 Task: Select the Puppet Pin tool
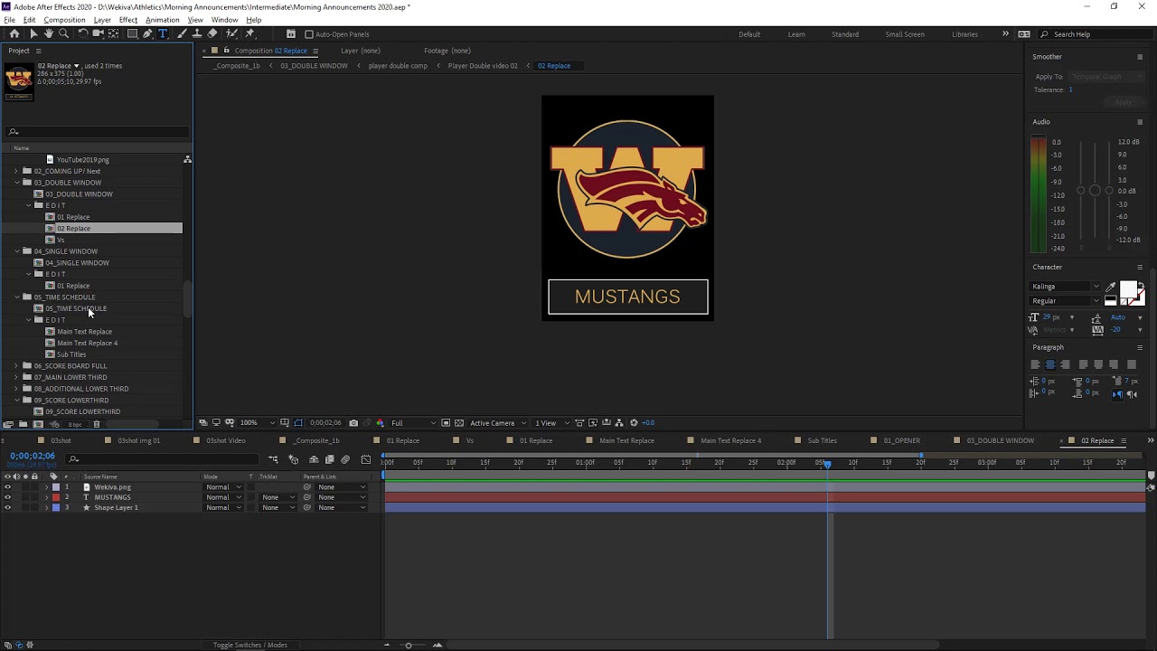250,33
